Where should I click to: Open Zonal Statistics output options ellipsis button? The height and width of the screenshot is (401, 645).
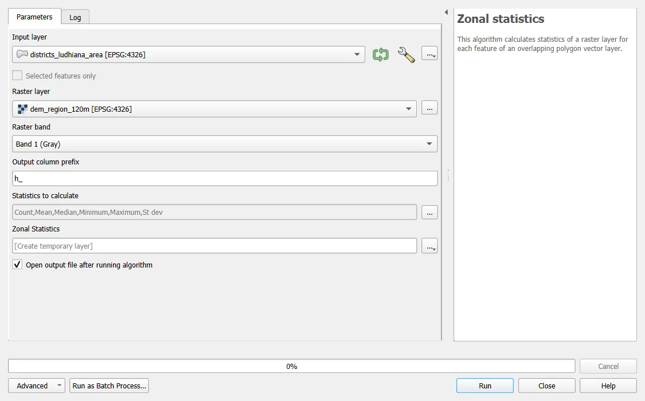(429, 246)
